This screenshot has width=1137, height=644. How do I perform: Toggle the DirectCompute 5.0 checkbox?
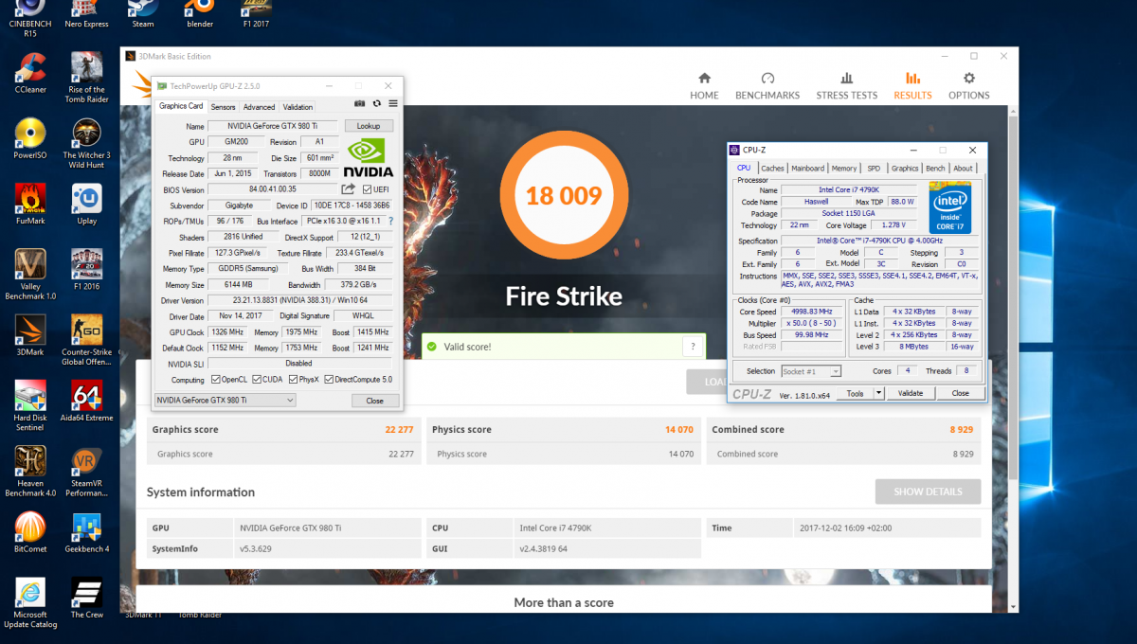(329, 379)
